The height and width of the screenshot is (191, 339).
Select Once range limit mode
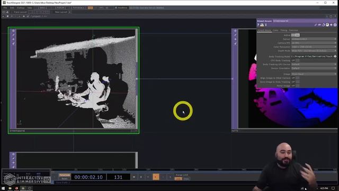[x=186, y=179]
